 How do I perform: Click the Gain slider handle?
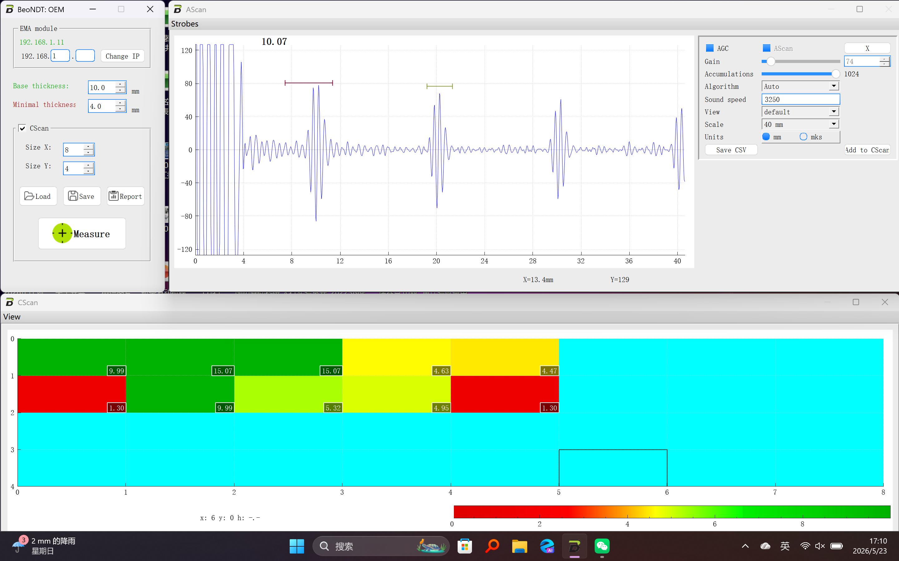tap(771, 61)
